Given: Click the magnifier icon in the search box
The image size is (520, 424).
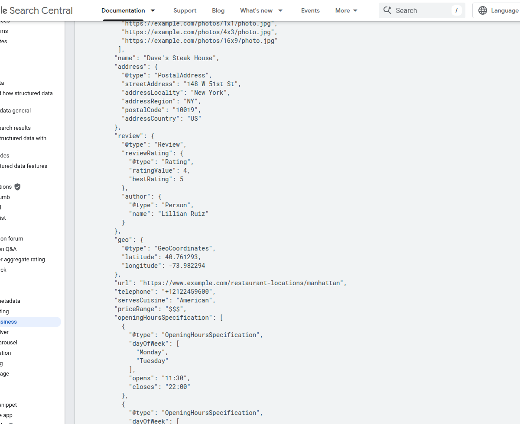Looking at the screenshot, I should (387, 10).
